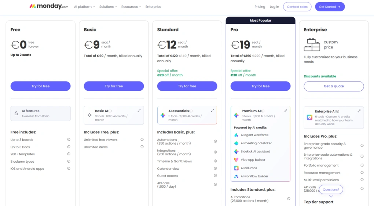Click info icon for Timeline & Gantt views

[x=215, y=161]
